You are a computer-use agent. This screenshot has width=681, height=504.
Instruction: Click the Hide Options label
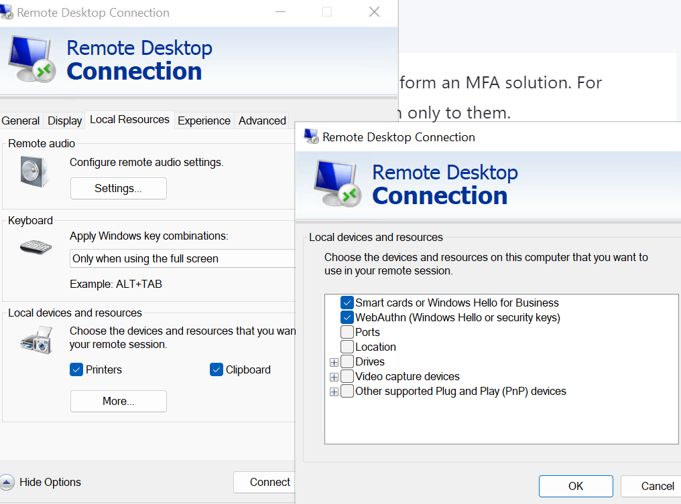click(50, 483)
